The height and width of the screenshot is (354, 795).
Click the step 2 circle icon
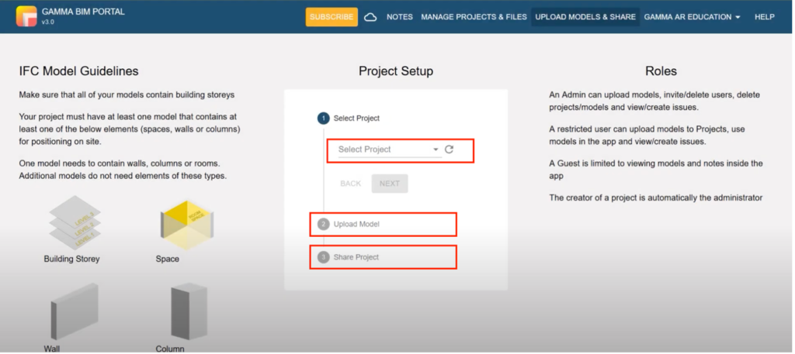(324, 224)
